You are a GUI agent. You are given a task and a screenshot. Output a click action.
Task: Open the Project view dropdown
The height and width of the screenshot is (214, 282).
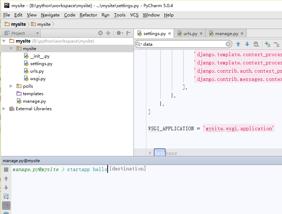[22, 33]
